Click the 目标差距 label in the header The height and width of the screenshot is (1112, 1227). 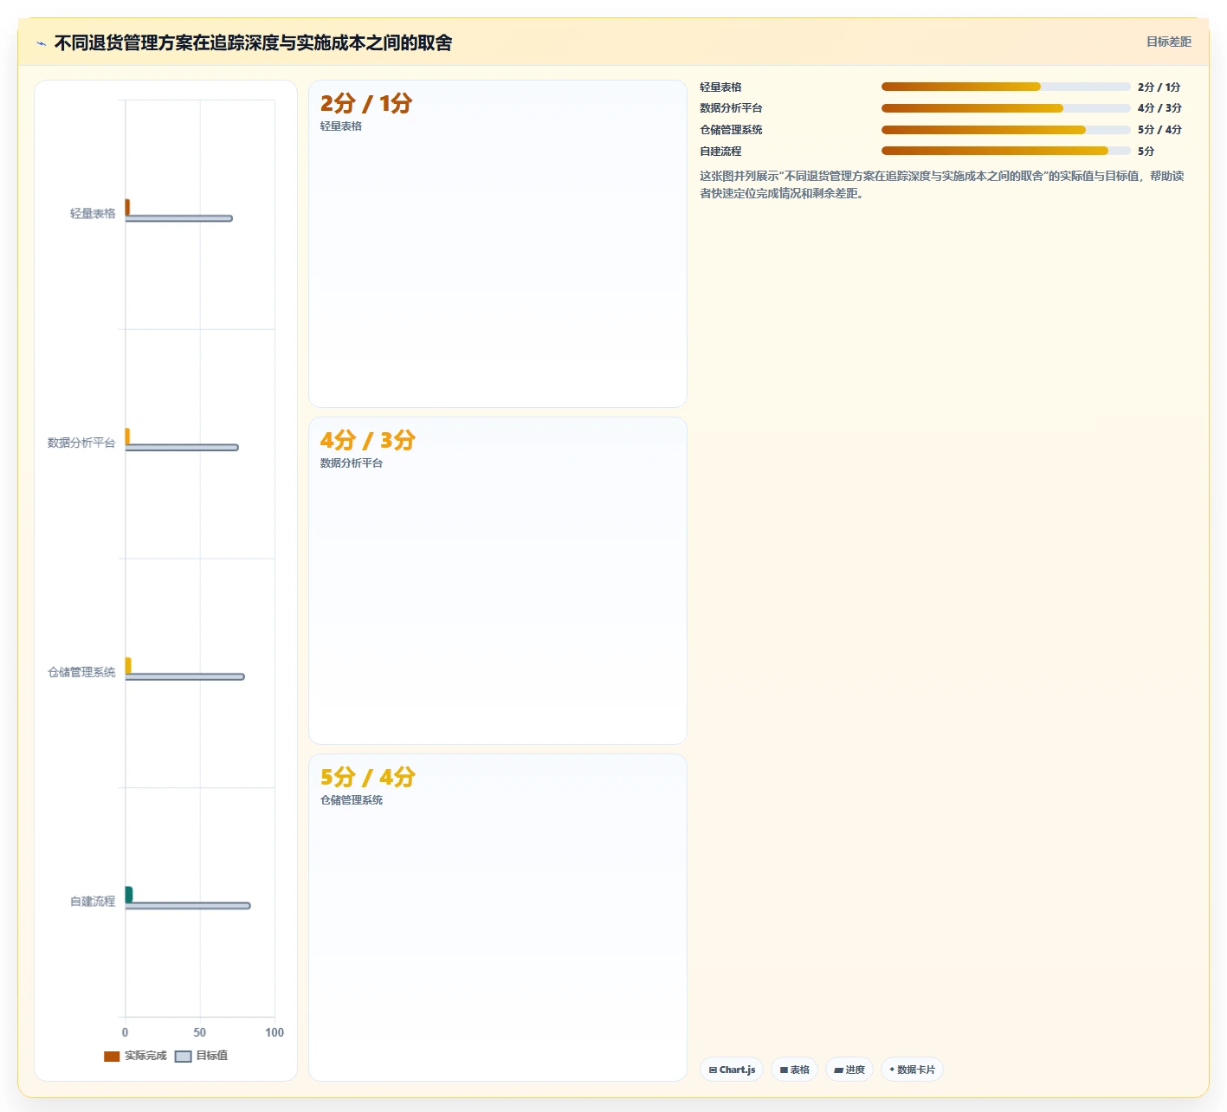(x=1168, y=42)
